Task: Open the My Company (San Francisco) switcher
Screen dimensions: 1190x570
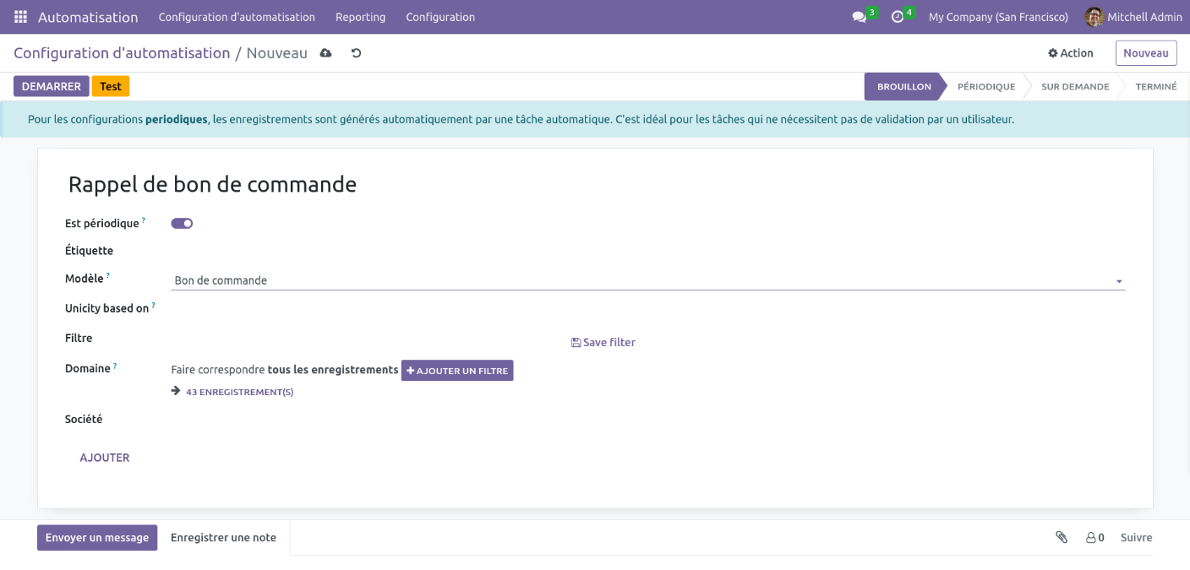Action: click(998, 17)
